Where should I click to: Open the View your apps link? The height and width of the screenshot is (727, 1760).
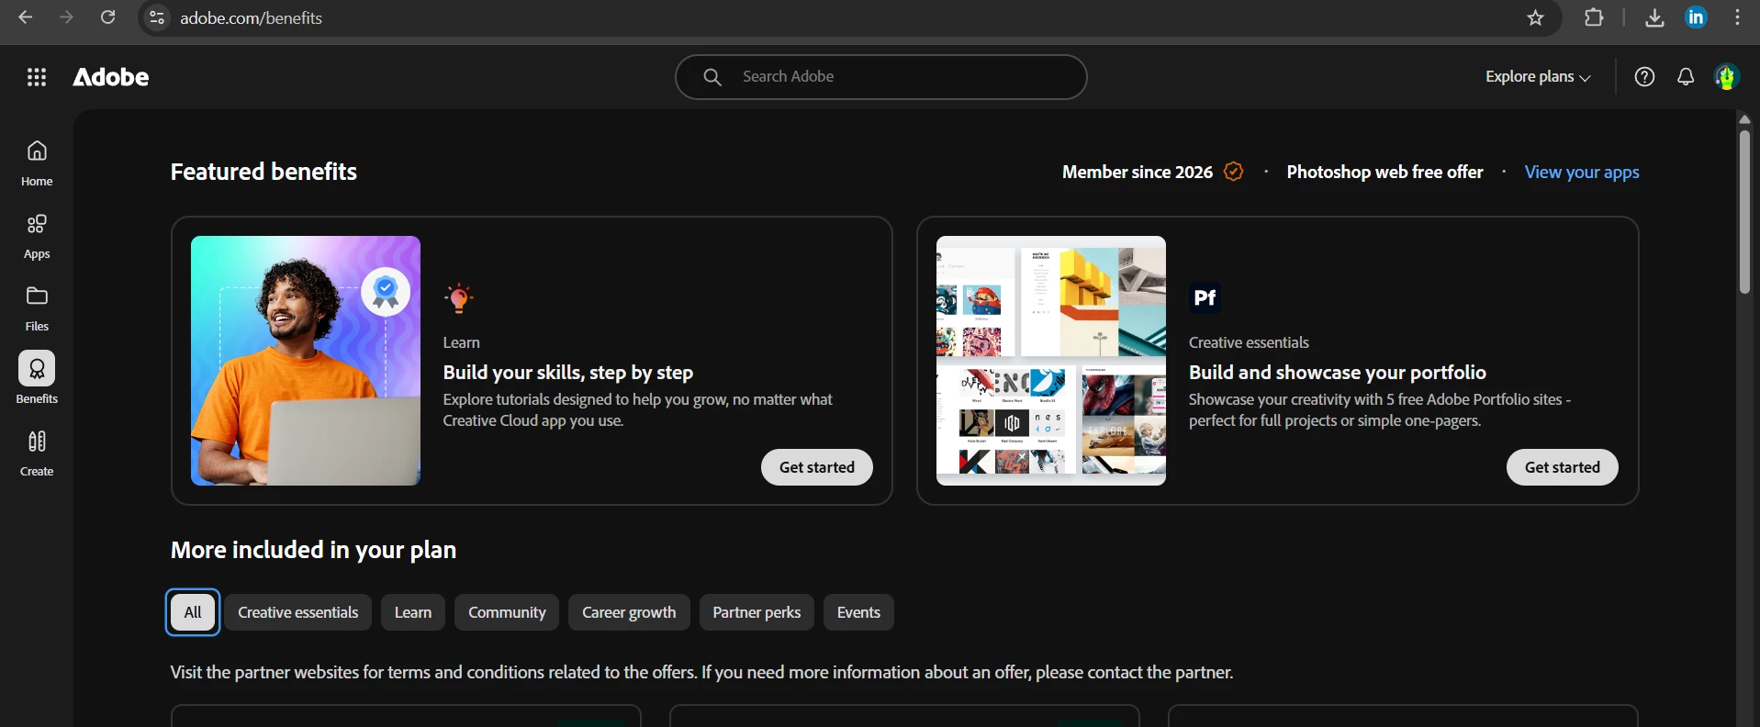1582,172
